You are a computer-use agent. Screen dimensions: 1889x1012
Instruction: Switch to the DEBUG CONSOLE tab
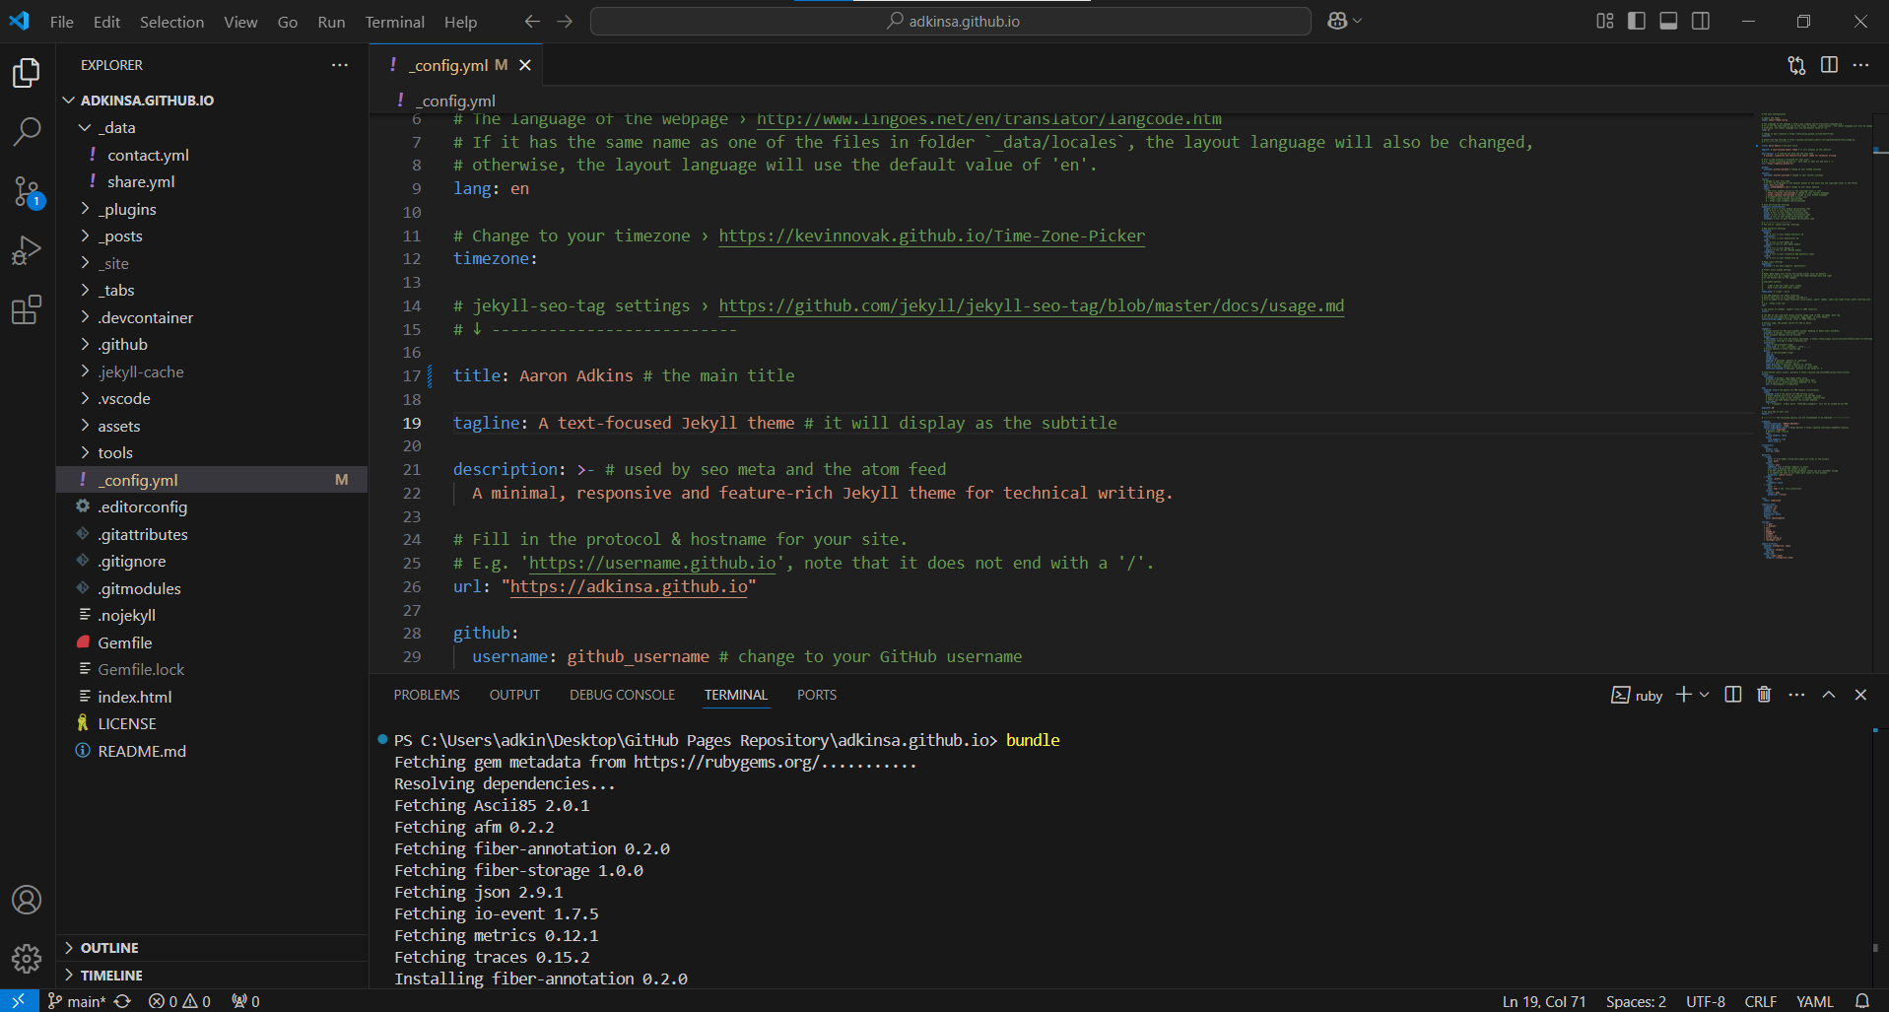click(x=622, y=695)
